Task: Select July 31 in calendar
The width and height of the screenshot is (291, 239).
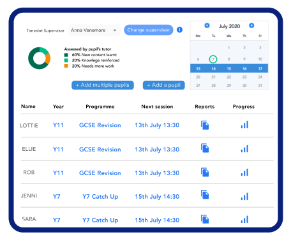Action: coord(260,86)
